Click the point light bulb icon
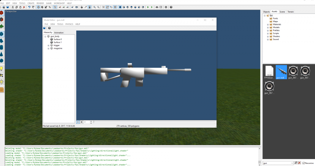This screenshot has width=315, height=166. pos(2,68)
